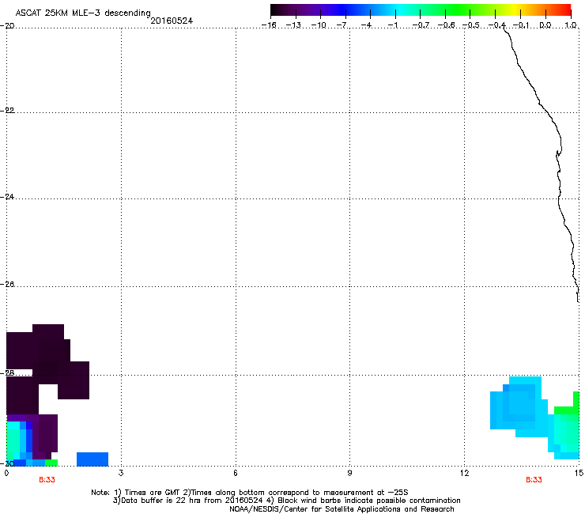Click the -22 latitude axis label

[x=7, y=111]
